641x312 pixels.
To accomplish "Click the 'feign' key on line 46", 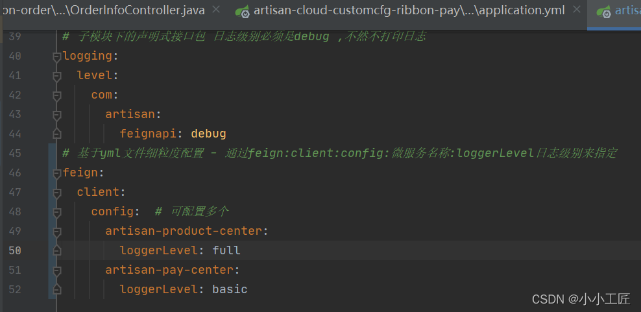I will (80, 173).
